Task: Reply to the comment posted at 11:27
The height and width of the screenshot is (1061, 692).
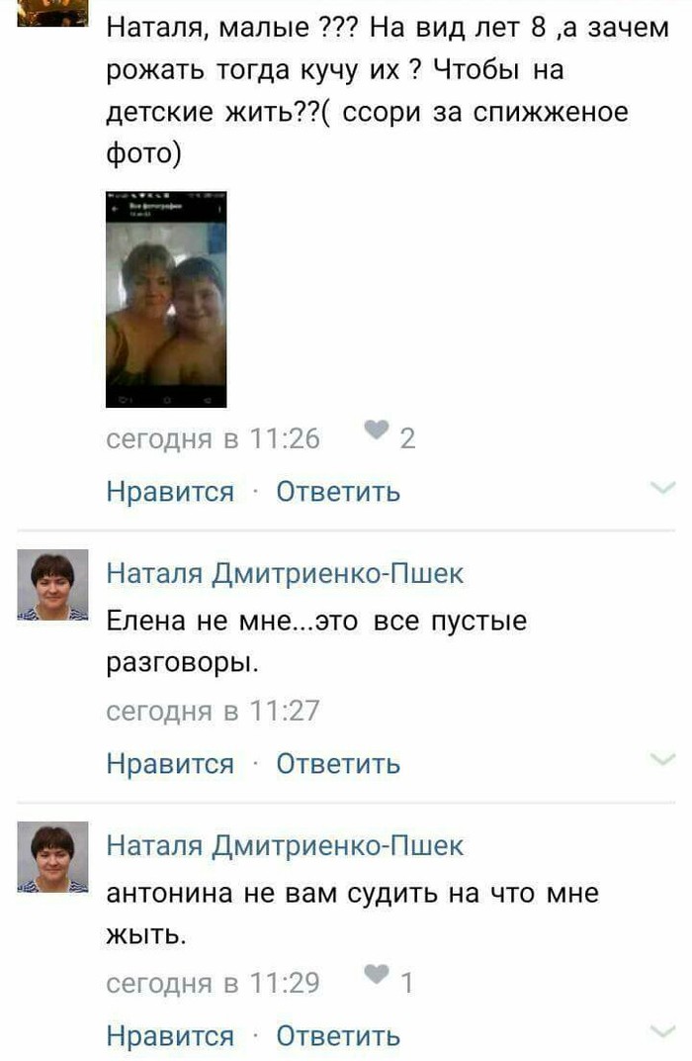Action: pyautogui.click(x=338, y=764)
